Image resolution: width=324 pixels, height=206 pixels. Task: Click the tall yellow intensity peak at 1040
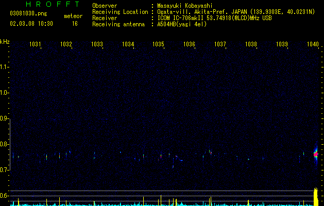tap(316, 197)
